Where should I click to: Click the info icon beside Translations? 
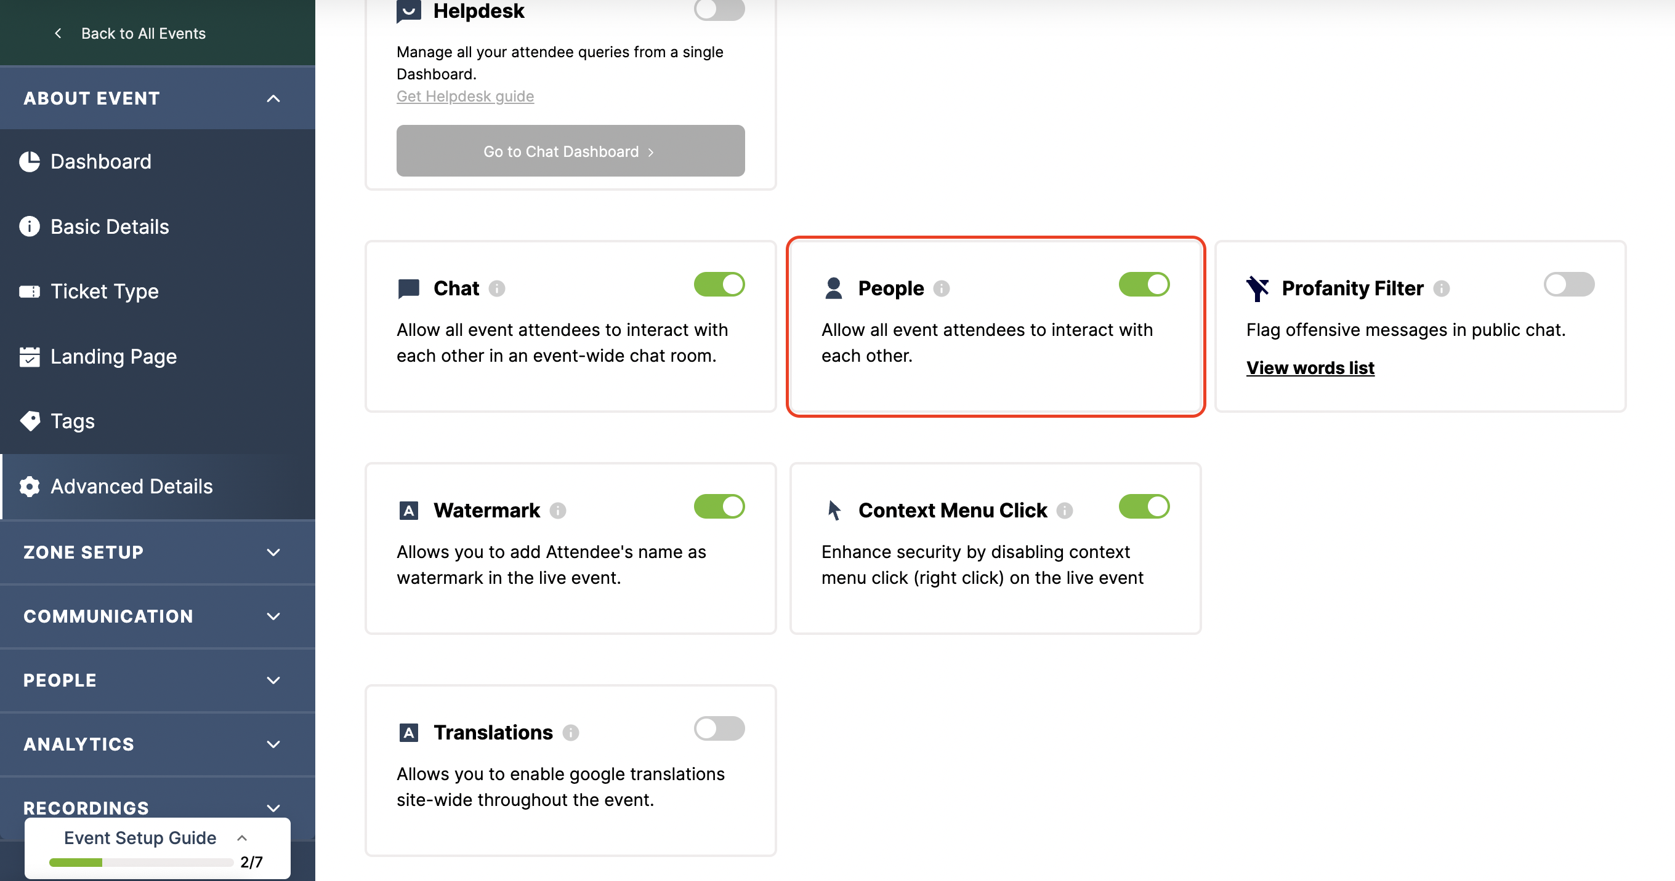(570, 733)
